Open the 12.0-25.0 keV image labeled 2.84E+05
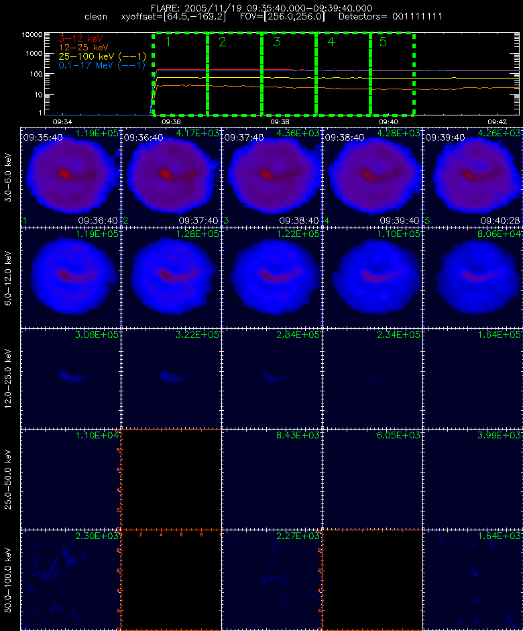 (x=272, y=379)
